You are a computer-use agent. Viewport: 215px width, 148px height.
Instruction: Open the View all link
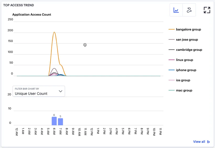tap(199, 142)
